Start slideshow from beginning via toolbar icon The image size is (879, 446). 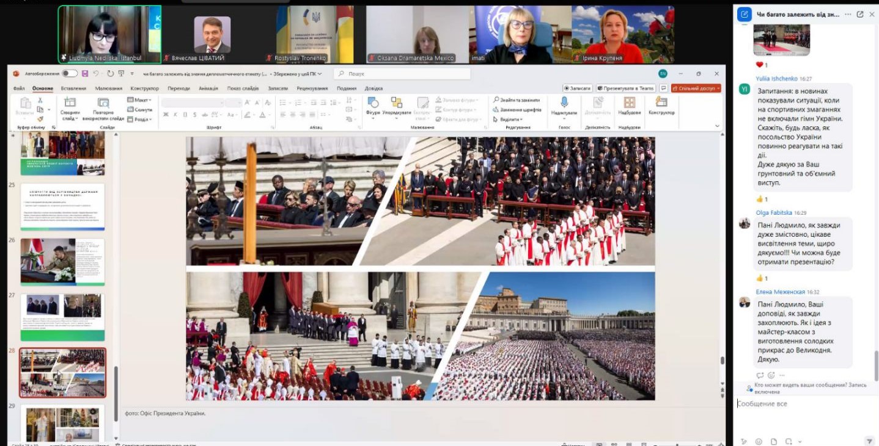pos(121,74)
